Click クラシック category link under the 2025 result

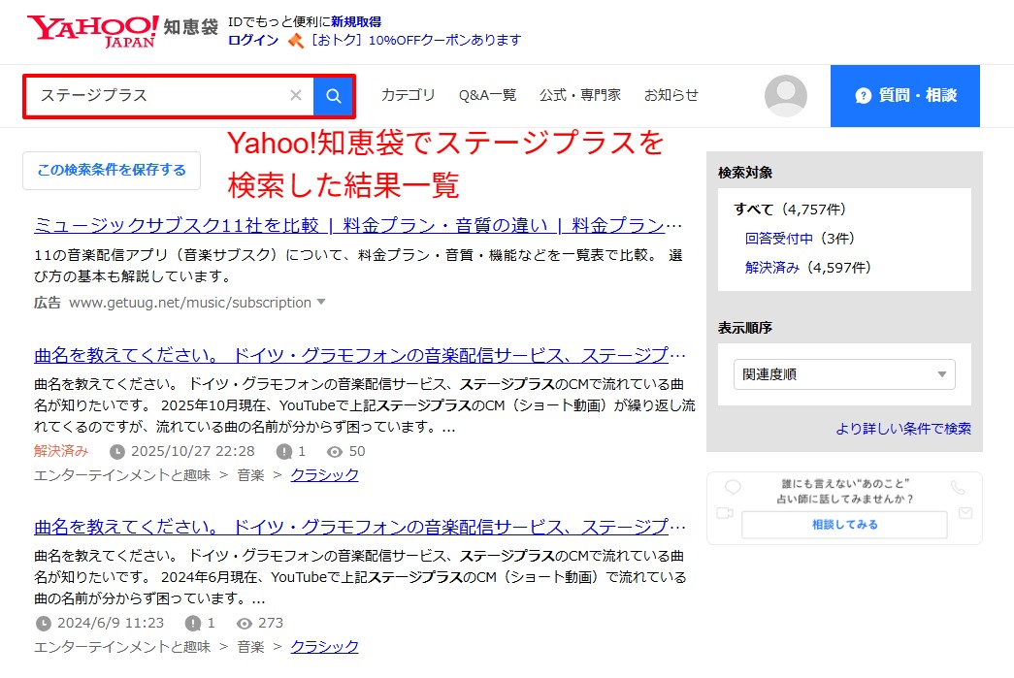(325, 475)
